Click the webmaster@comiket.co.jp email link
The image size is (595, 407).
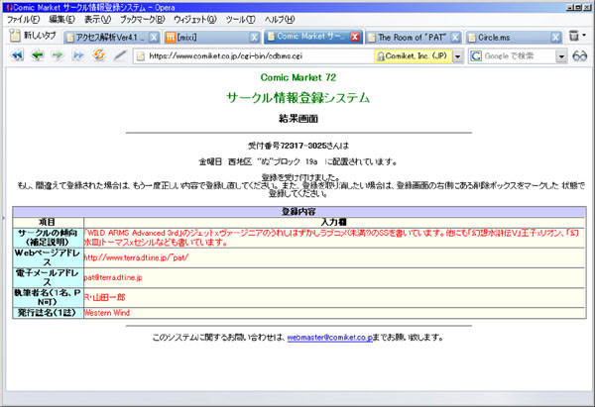(330, 338)
